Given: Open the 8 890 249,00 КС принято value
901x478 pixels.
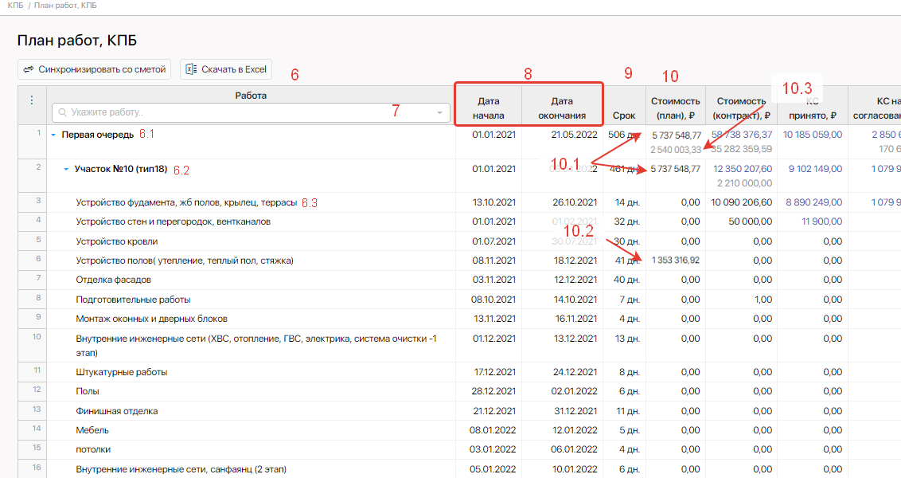Looking at the screenshot, I should pos(814,202).
